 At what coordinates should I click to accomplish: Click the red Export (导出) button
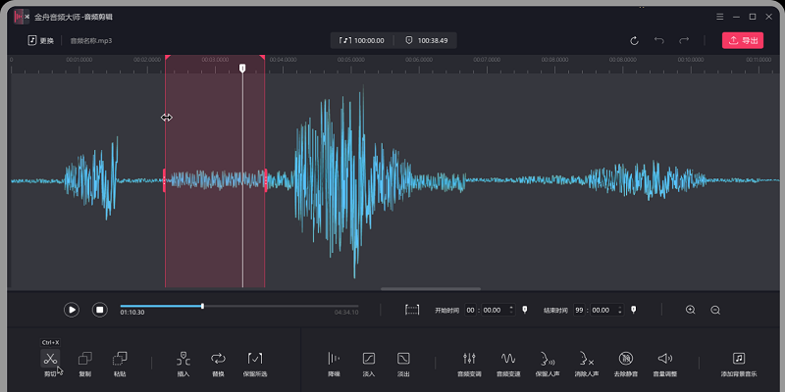[x=743, y=40]
